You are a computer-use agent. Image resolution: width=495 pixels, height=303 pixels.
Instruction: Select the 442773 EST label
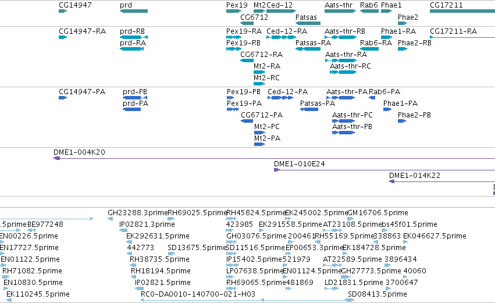pyautogui.click(x=141, y=248)
